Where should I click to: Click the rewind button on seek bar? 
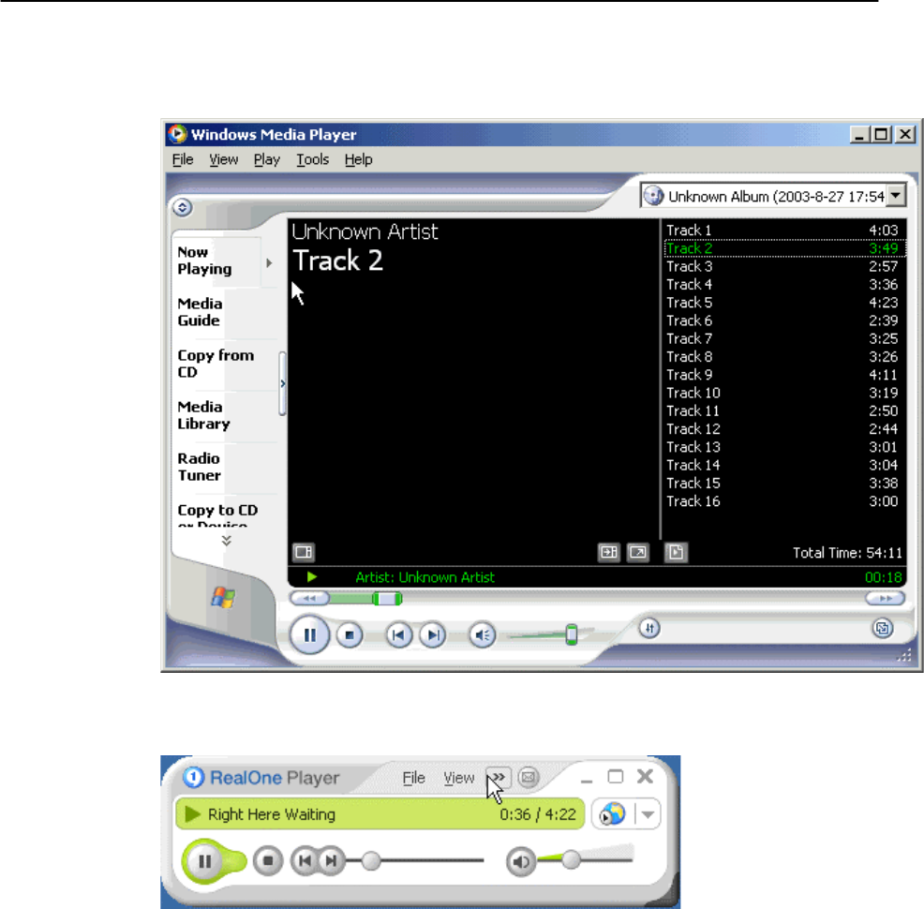[310, 599]
